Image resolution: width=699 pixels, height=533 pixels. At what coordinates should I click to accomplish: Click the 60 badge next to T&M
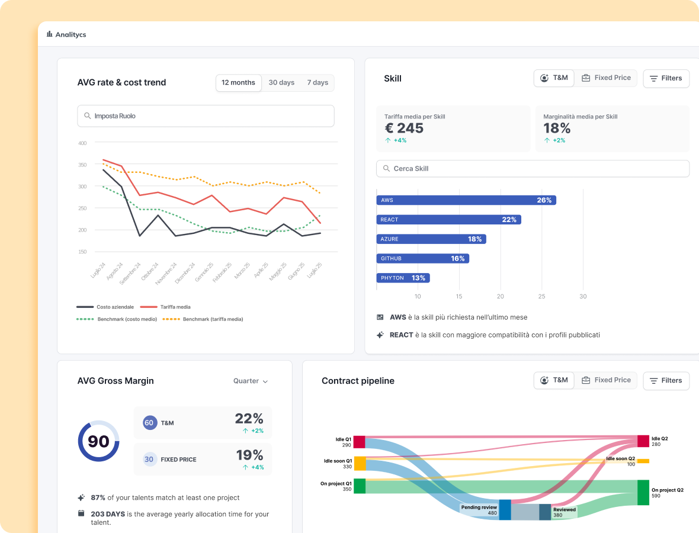coord(149,423)
